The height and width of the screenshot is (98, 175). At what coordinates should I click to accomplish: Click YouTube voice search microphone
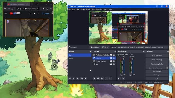click(35, 13)
